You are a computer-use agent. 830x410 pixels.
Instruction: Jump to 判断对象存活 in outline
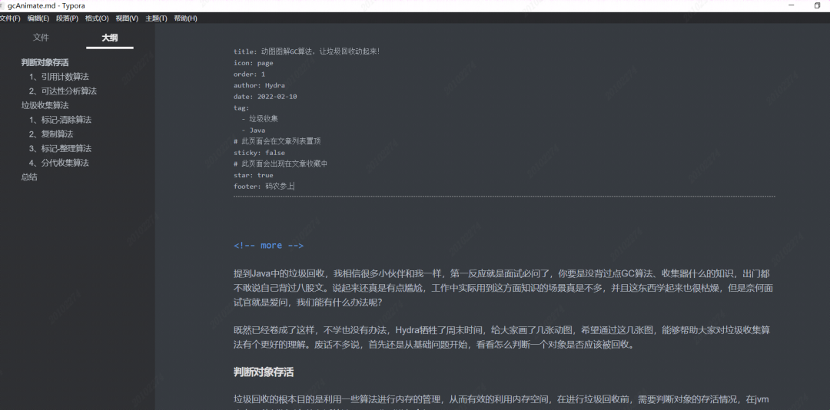45,62
